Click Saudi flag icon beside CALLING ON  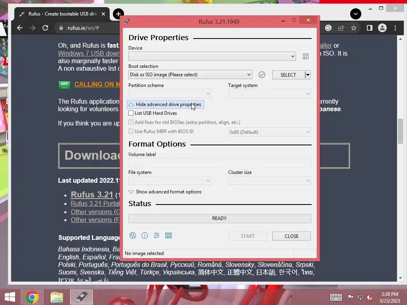[64, 85]
